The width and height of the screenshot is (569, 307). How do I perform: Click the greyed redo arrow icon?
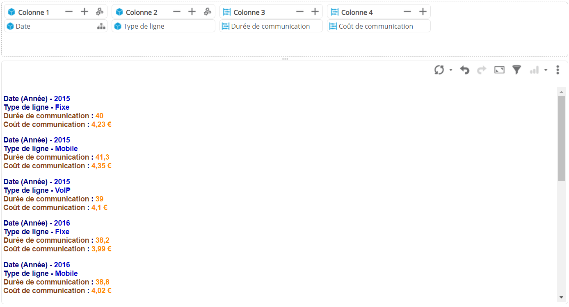(482, 70)
